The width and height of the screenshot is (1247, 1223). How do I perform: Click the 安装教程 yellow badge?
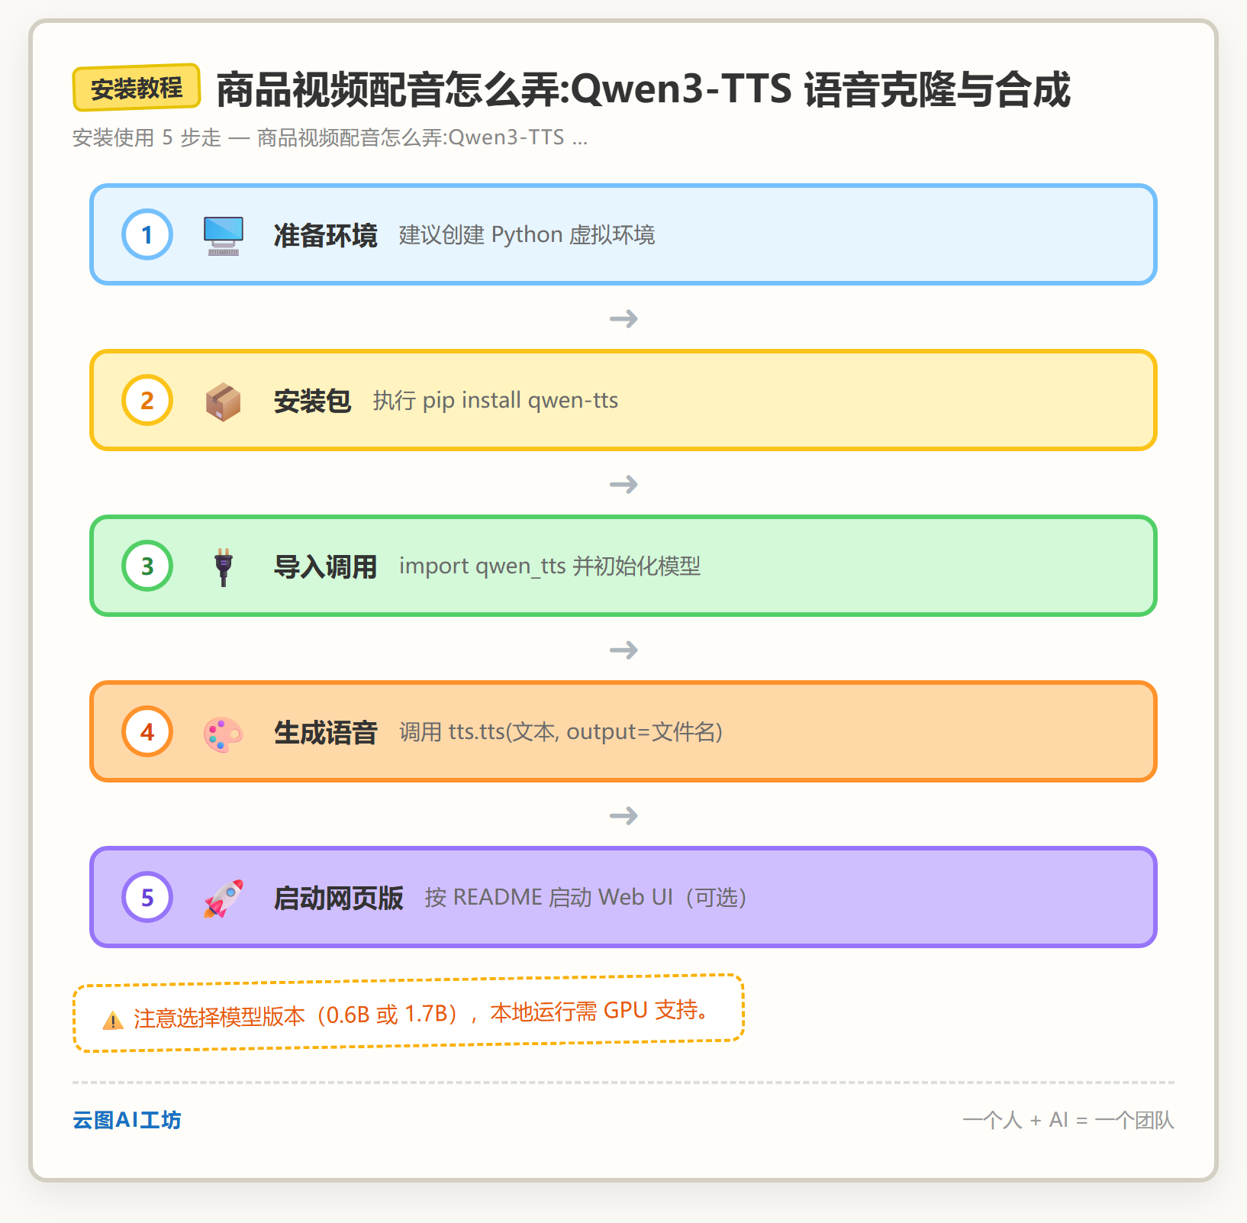coord(137,88)
